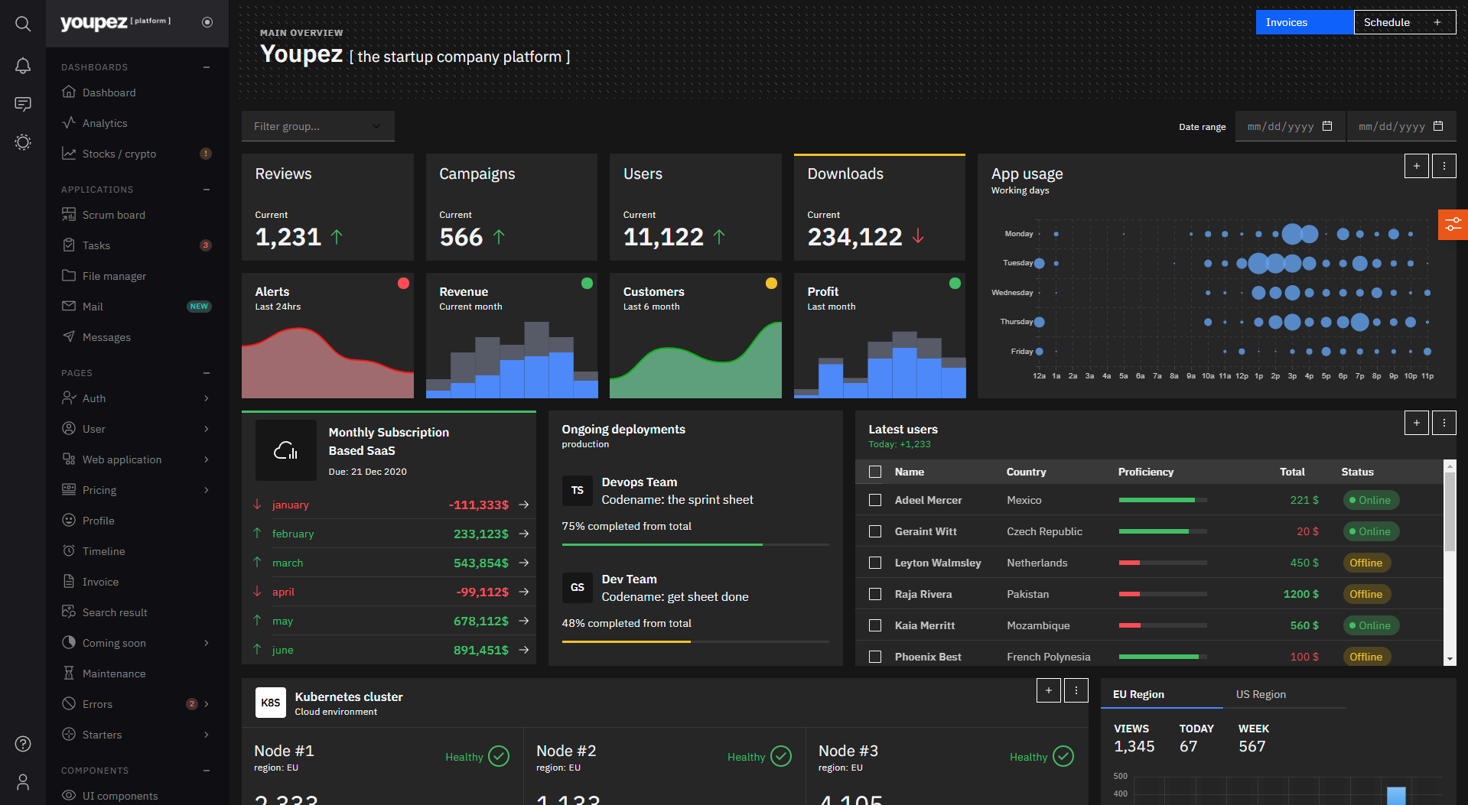1468x805 pixels.
Task: Collapse the APPLICATIONS sidebar section
Action: click(x=207, y=190)
